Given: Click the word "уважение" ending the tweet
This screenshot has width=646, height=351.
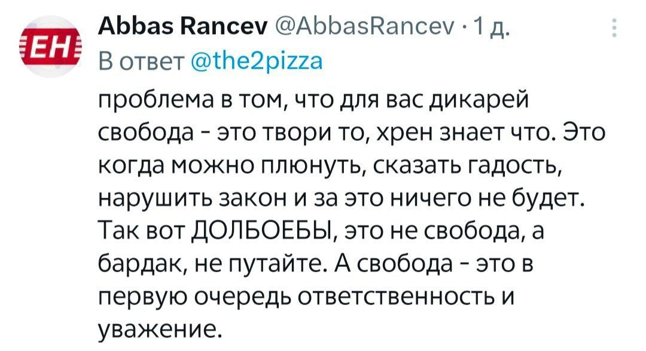Looking at the screenshot, I should [157, 328].
